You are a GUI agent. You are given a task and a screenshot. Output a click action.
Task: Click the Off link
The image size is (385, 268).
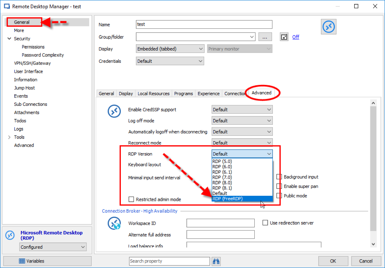pyautogui.click(x=296, y=37)
